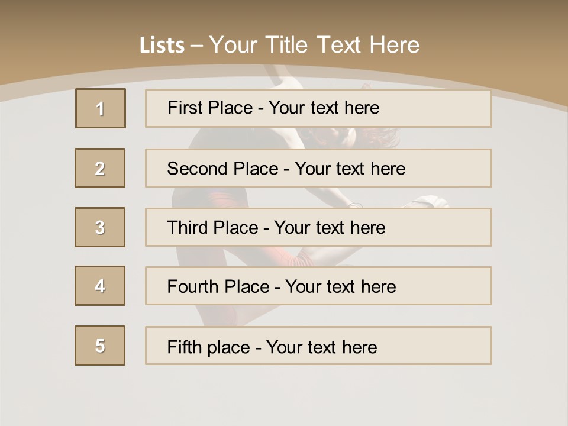Select the 'Second Place' text box
The height and width of the screenshot is (426, 568).
pos(318,169)
